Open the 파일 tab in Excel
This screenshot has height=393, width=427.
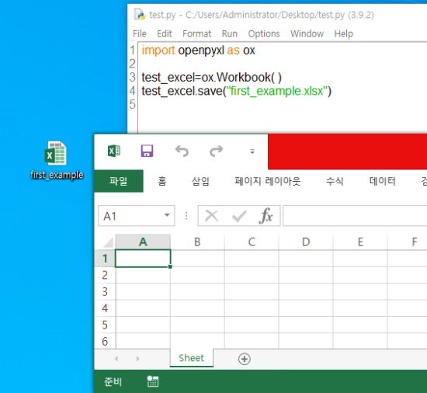pos(119,181)
